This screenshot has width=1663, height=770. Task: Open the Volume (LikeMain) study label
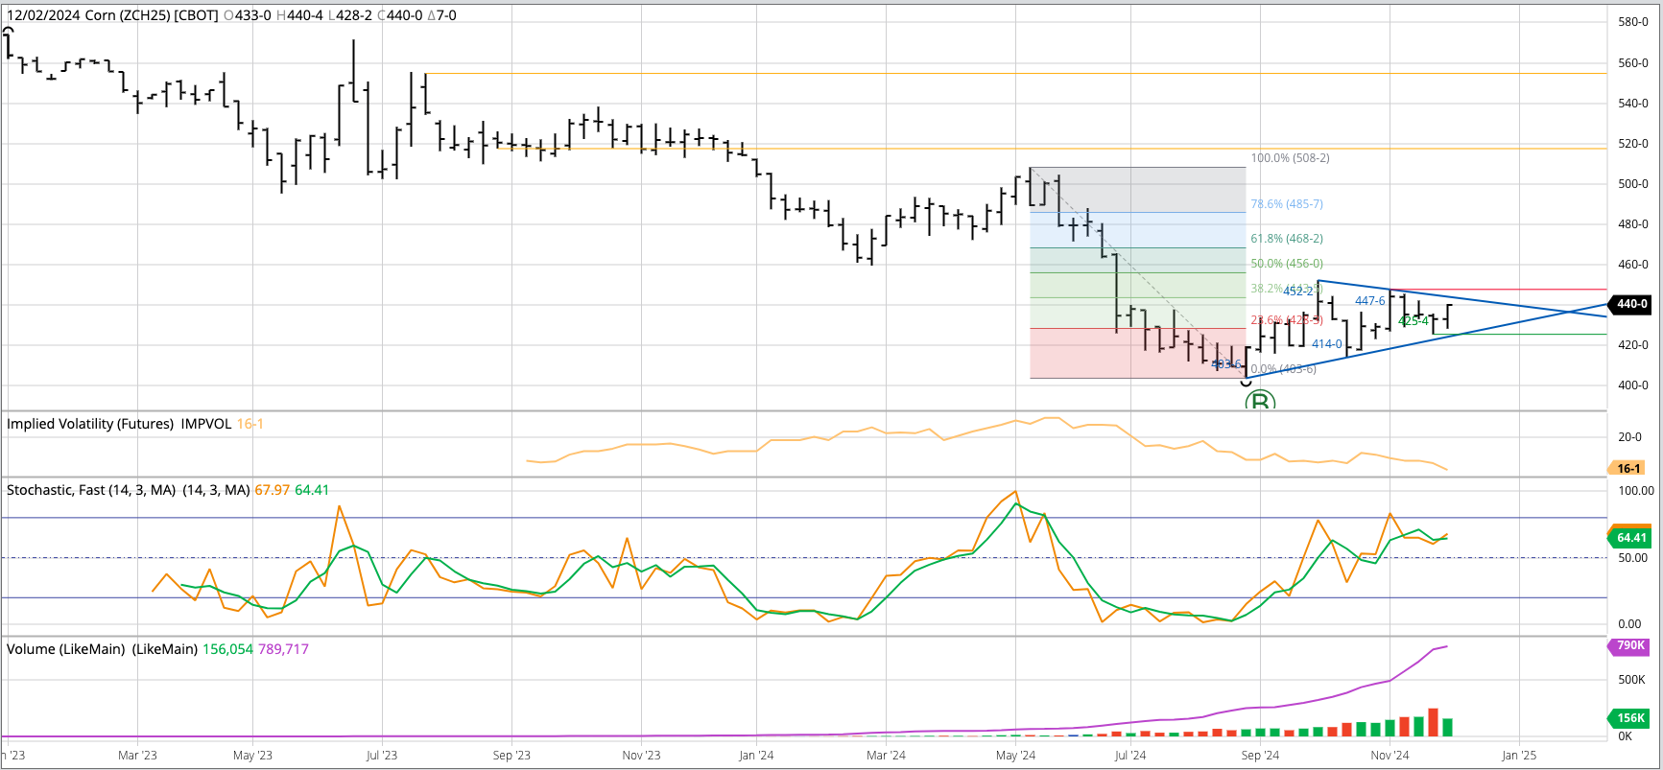point(102,649)
